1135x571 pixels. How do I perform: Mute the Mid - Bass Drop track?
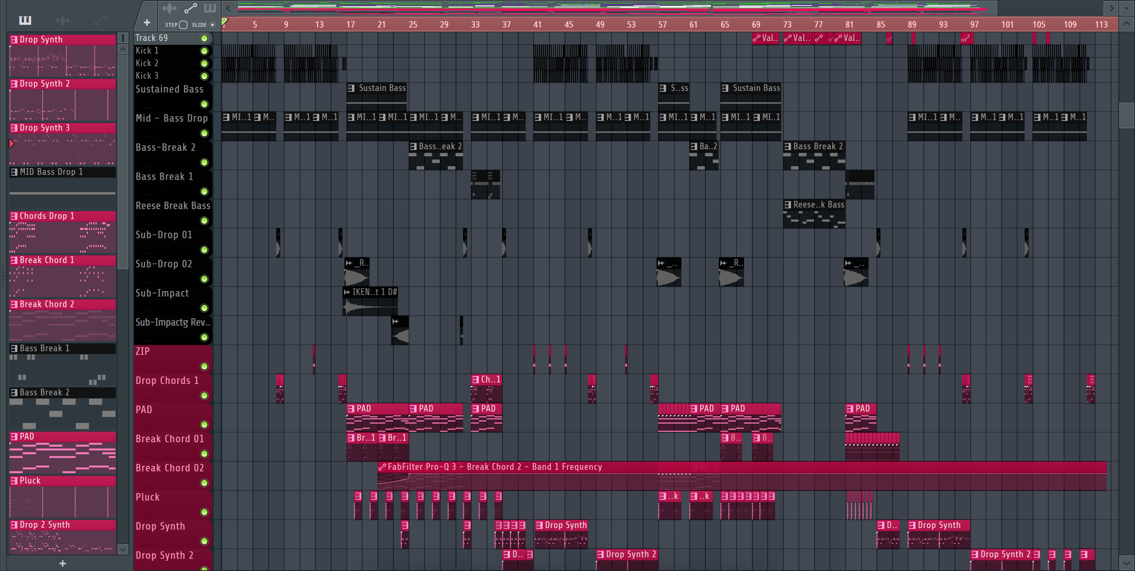(205, 133)
